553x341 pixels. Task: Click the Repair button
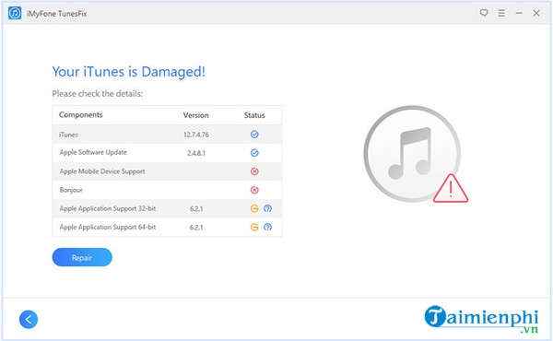[x=82, y=257]
